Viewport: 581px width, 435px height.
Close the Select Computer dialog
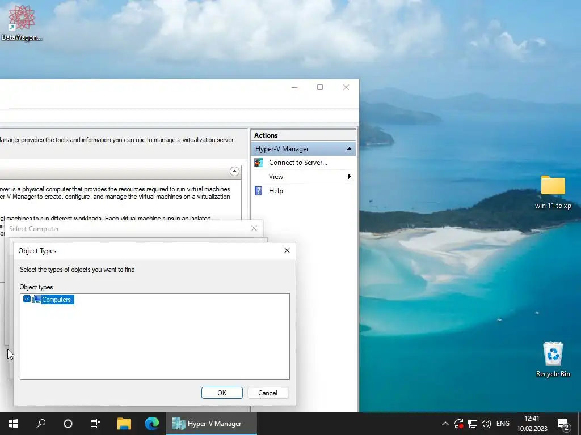tap(254, 229)
